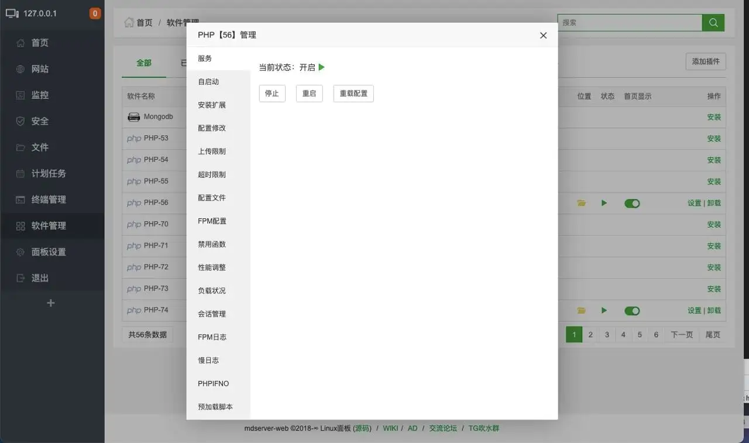The width and height of the screenshot is (749, 443).
Task: Click the folder icon for 文件
Action: [20, 147]
